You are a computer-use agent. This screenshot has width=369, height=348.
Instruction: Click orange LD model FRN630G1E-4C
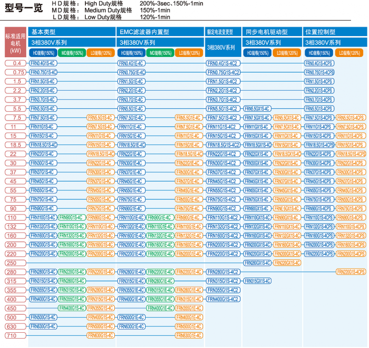coord(189,336)
